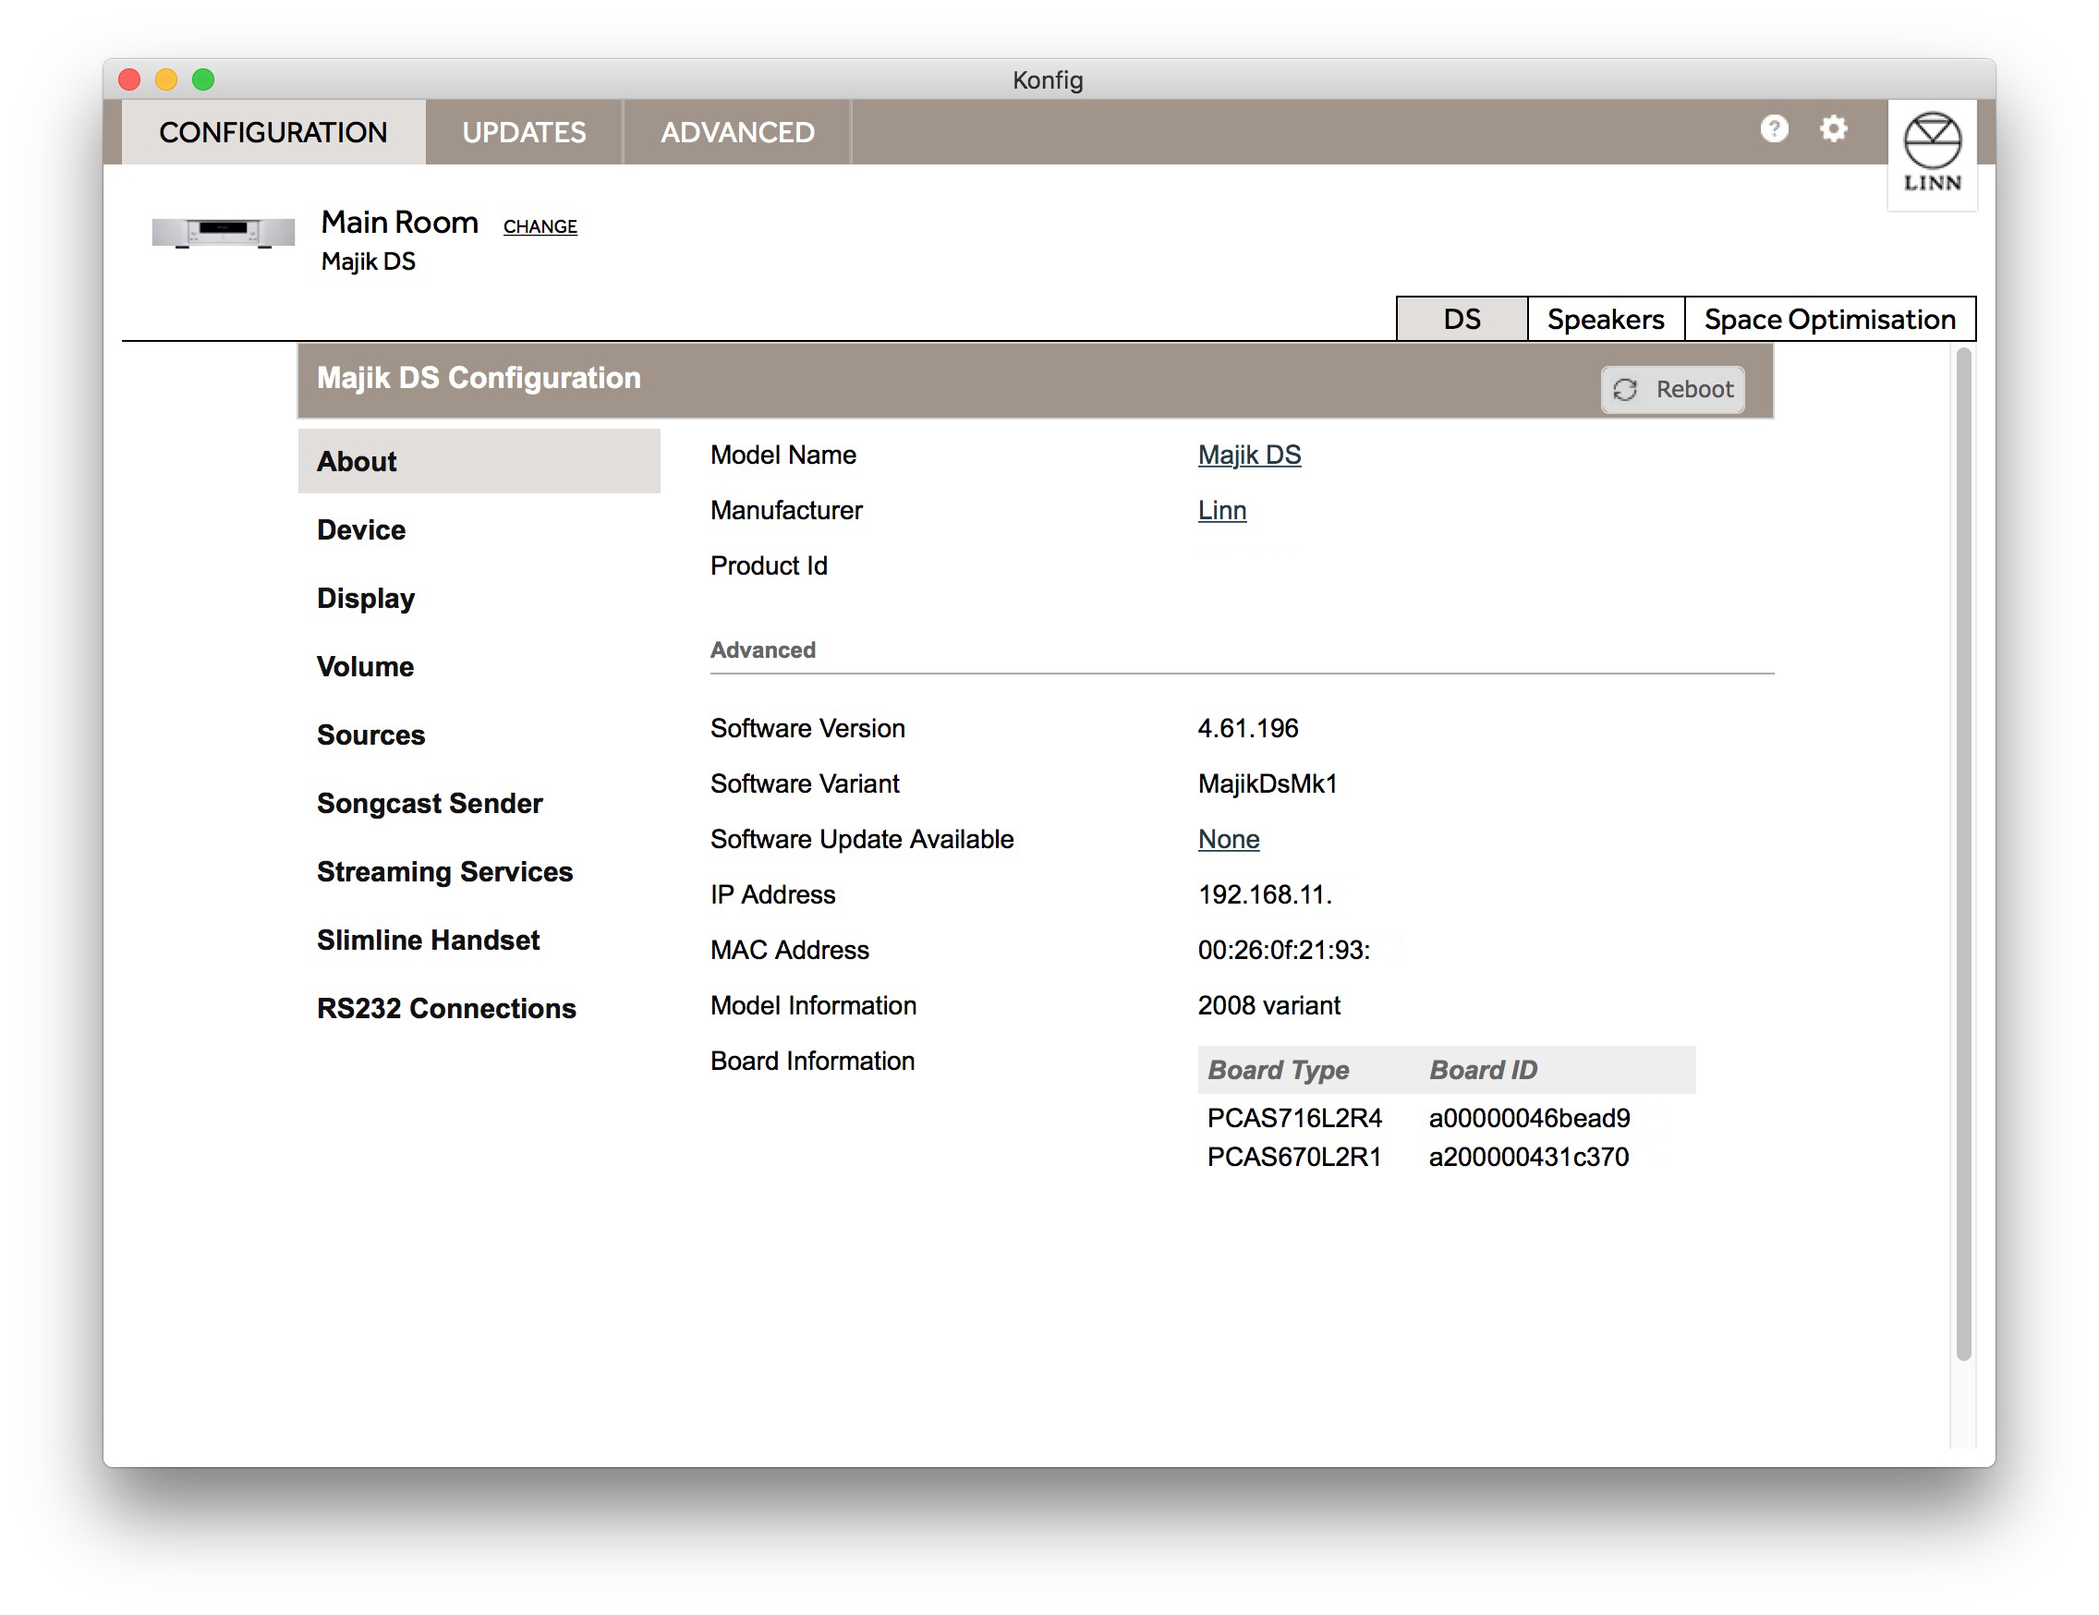Click the vertical scrollbar
The image size is (2099, 1615).
pyautogui.click(x=1963, y=854)
